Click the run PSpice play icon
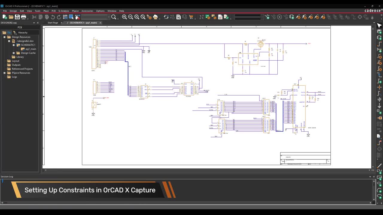This screenshot has width=383, height=215. (279, 17)
